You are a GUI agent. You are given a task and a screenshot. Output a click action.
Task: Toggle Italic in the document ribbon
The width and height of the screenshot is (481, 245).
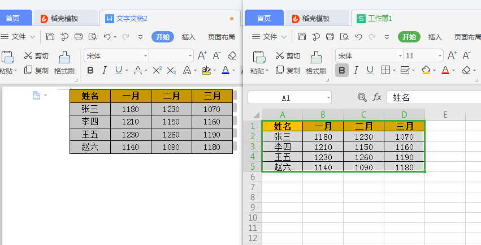(x=104, y=71)
